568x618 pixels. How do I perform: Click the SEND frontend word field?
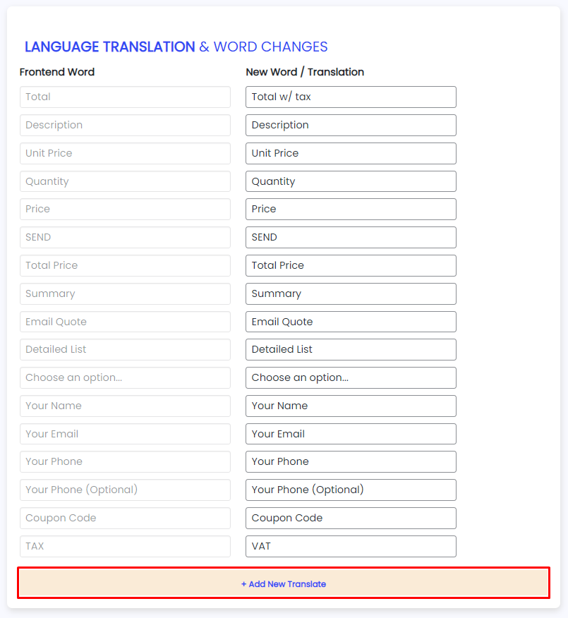click(x=126, y=237)
